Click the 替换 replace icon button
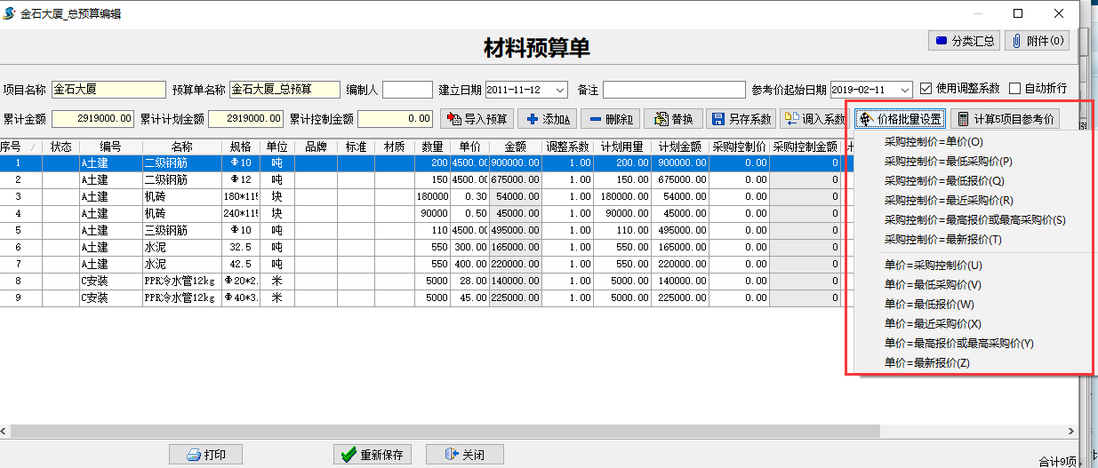 [673, 119]
